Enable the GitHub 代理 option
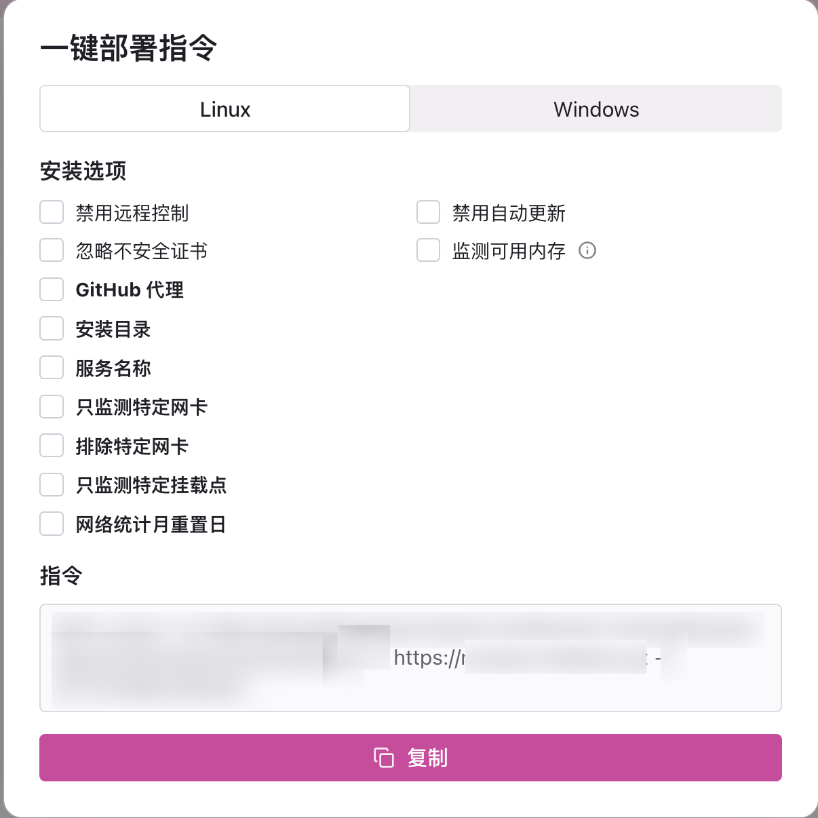The image size is (818, 818). pos(52,290)
